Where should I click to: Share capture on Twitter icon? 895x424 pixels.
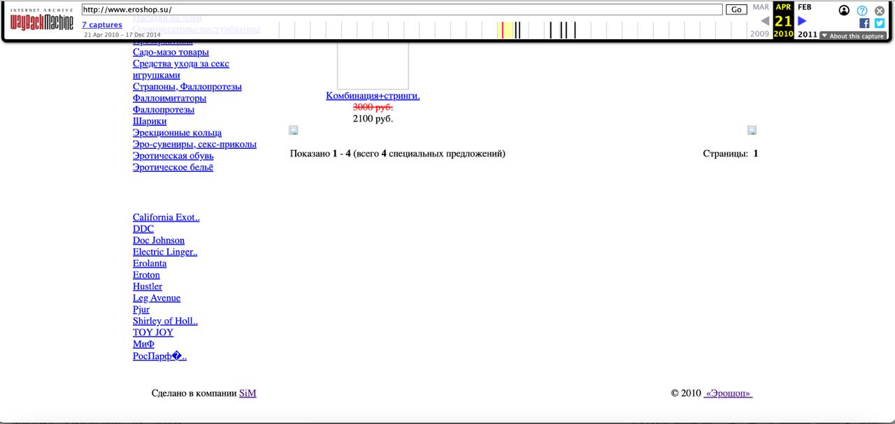[879, 23]
